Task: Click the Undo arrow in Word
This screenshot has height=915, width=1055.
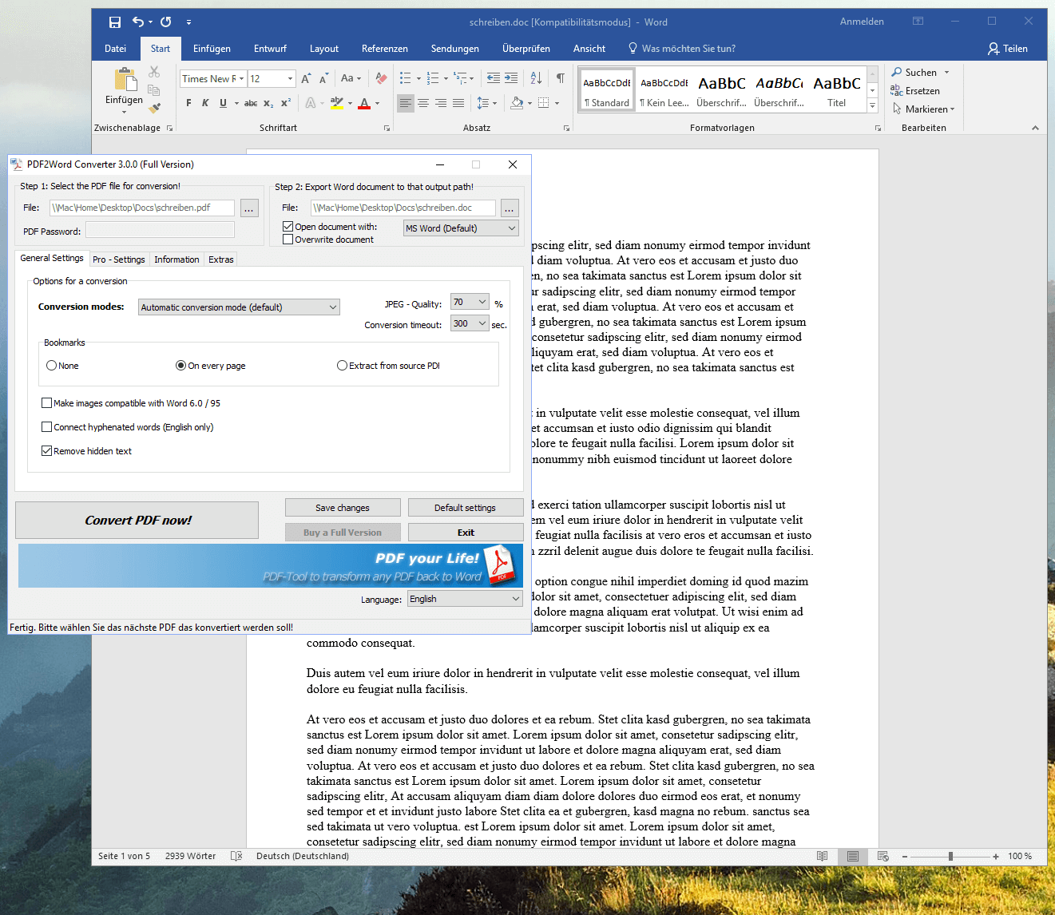Action: click(x=138, y=22)
